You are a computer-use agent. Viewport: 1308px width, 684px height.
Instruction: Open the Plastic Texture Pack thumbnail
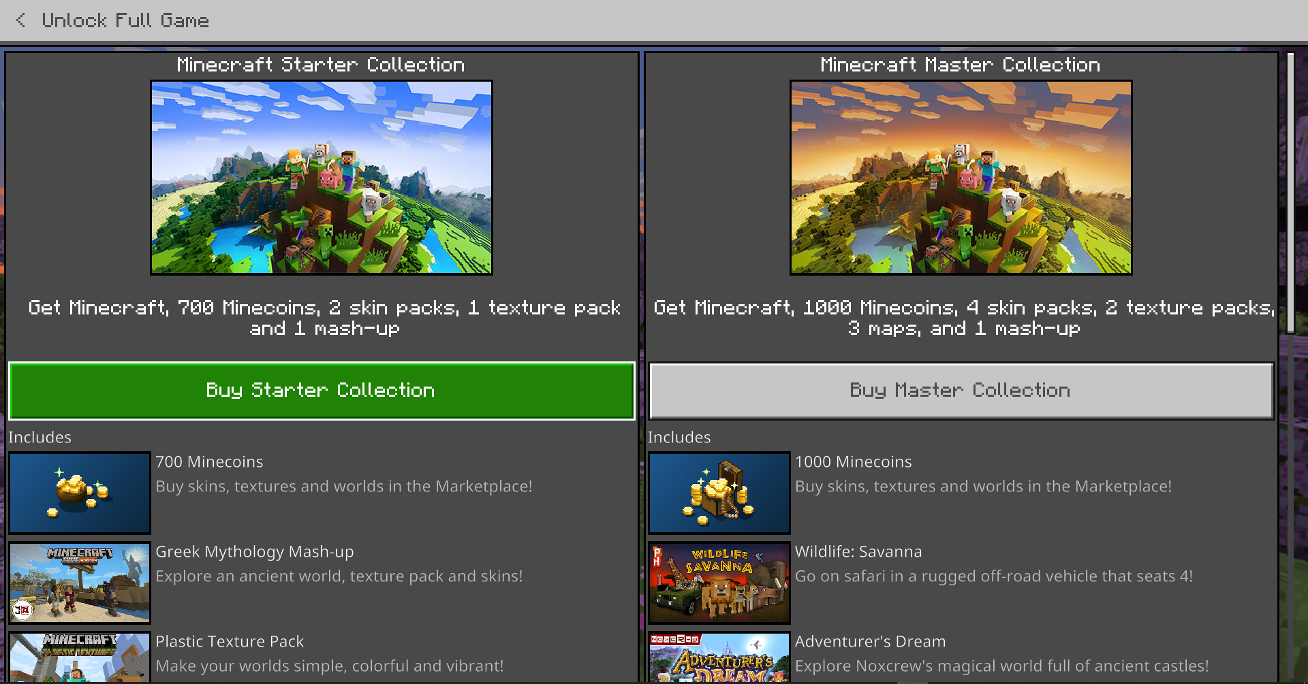click(x=80, y=657)
